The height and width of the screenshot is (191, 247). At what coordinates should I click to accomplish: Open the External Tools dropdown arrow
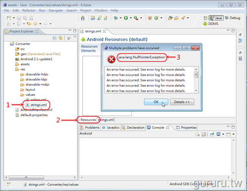pyautogui.click(x=141, y=18)
